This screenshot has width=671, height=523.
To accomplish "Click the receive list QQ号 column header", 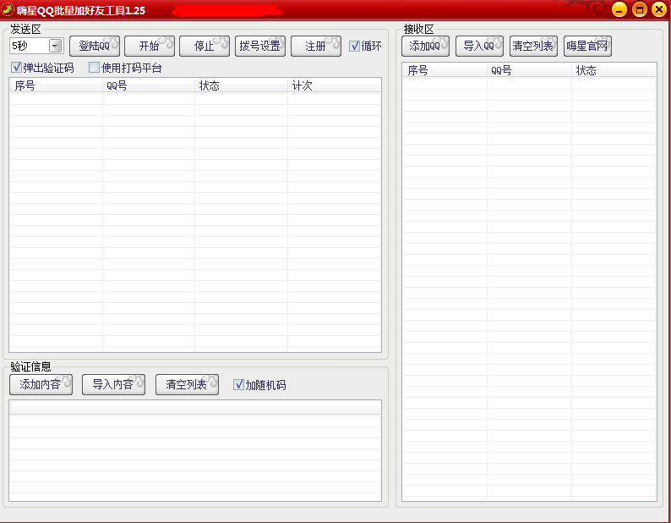I will [529, 70].
